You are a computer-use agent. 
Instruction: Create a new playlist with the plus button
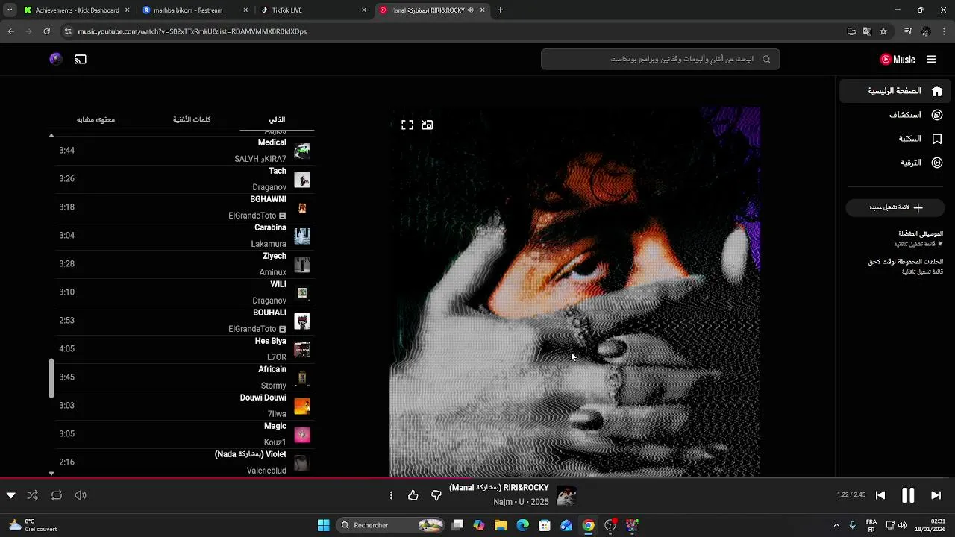895,207
